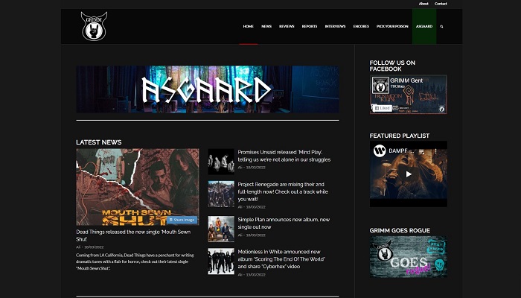
Task: Open the Interviews section
Action: [335, 26]
